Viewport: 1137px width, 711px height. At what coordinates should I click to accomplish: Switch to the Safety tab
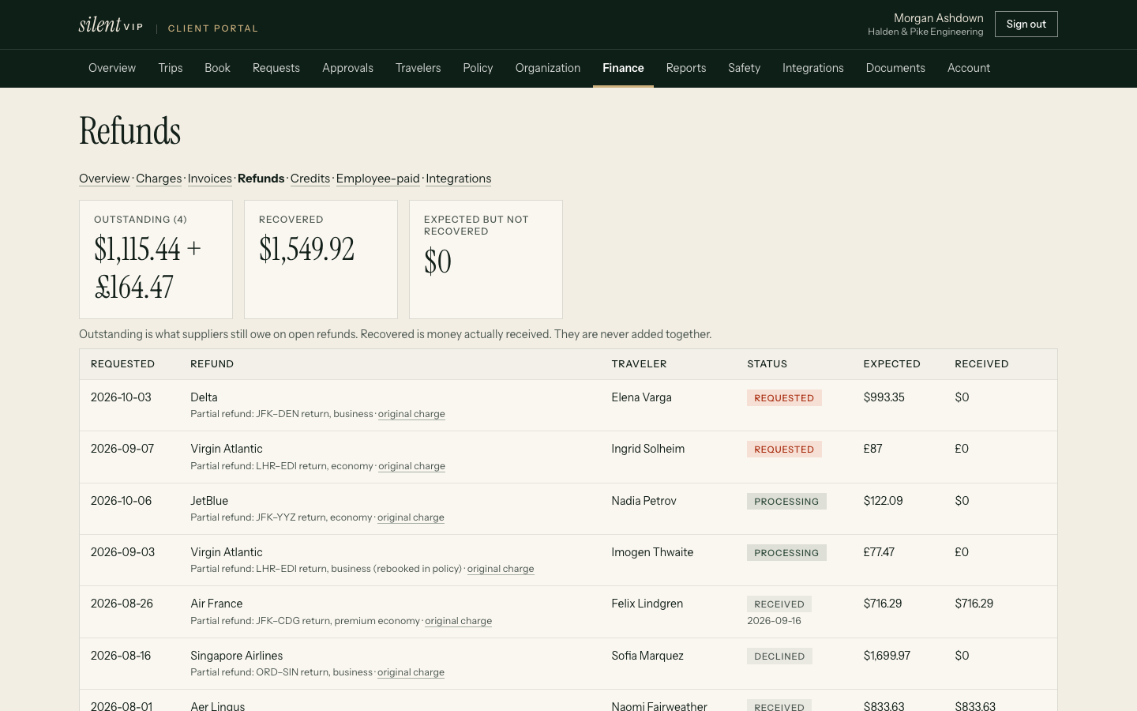click(x=744, y=68)
